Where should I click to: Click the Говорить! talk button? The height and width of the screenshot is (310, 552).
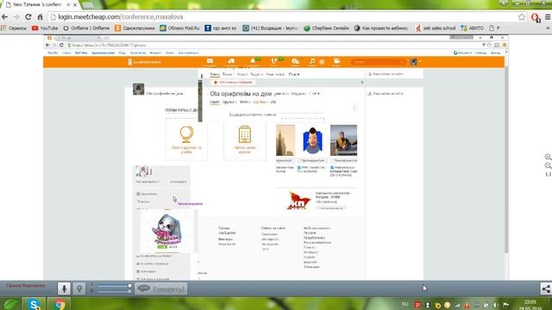tap(161, 288)
